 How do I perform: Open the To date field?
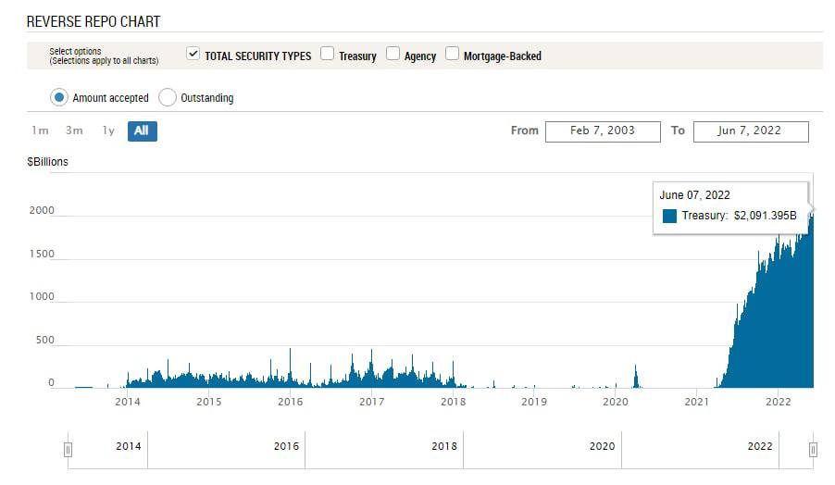[x=750, y=131]
